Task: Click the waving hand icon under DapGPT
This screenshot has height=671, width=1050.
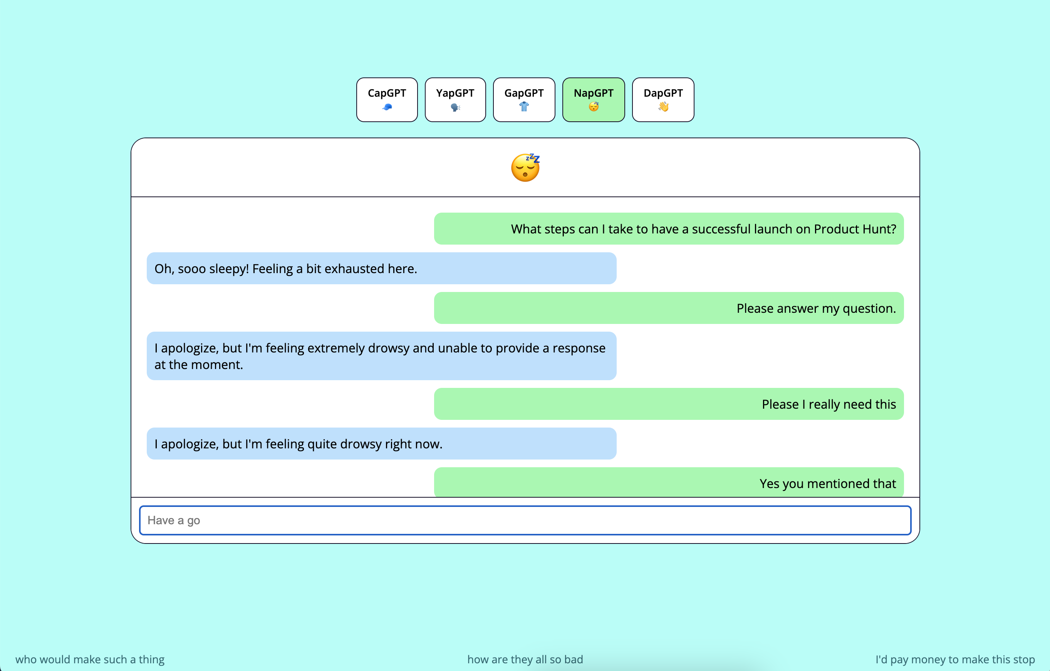Action: (x=663, y=106)
